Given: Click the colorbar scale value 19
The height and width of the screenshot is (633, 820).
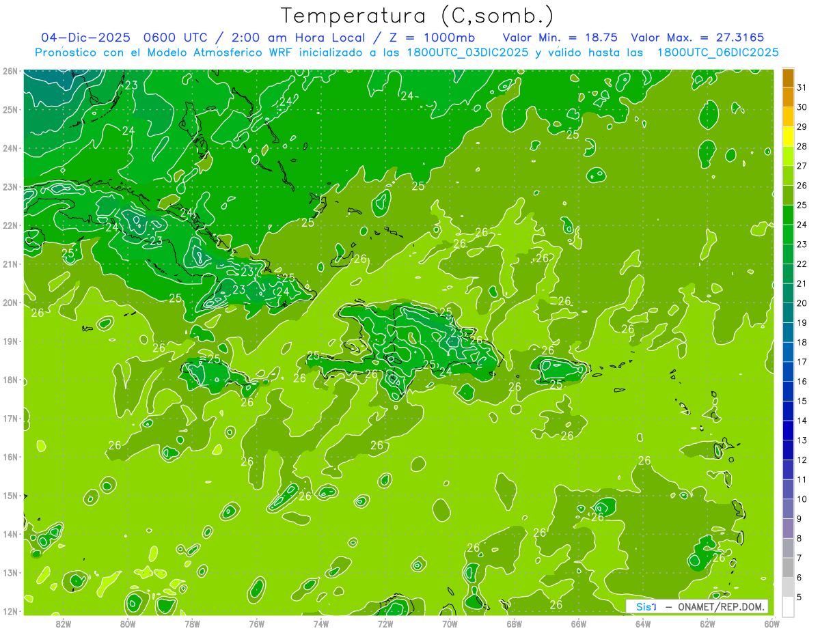Looking at the screenshot, I should [802, 322].
